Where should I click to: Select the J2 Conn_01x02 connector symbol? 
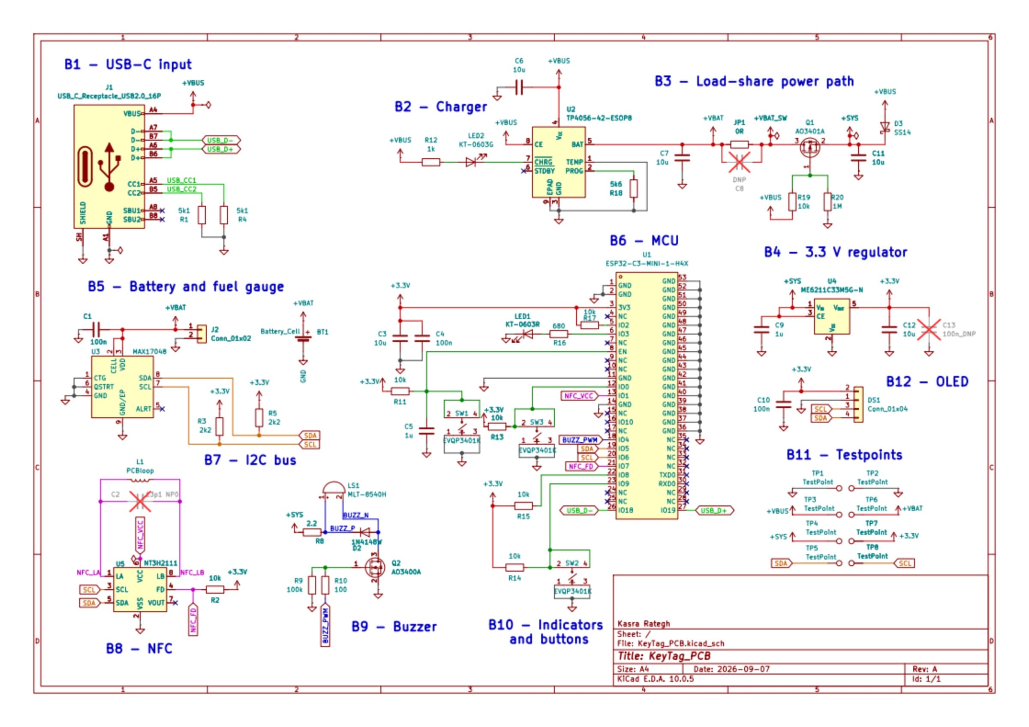pyautogui.click(x=202, y=334)
